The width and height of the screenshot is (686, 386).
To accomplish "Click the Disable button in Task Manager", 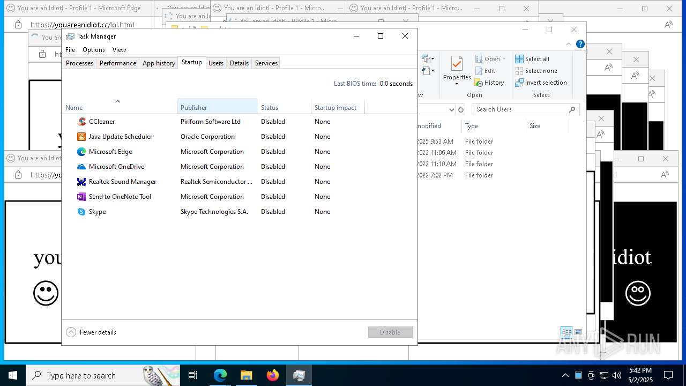I will tap(390, 332).
